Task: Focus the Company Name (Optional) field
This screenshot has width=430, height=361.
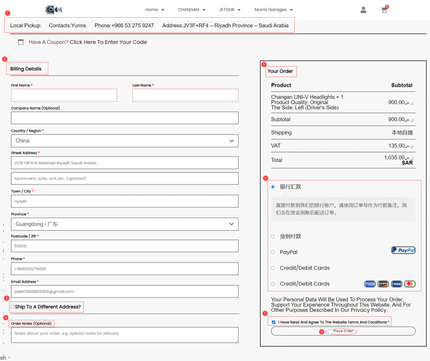Action: tap(124, 118)
